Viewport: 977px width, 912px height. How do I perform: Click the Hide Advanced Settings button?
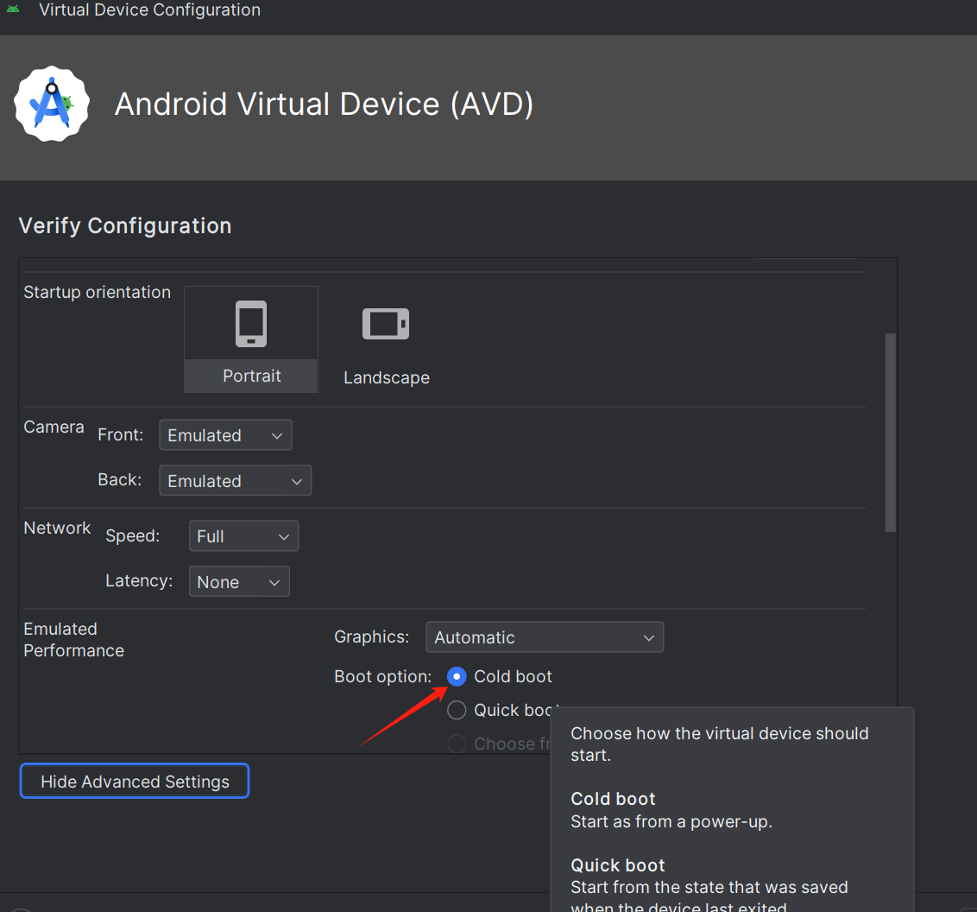click(x=135, y=782)
